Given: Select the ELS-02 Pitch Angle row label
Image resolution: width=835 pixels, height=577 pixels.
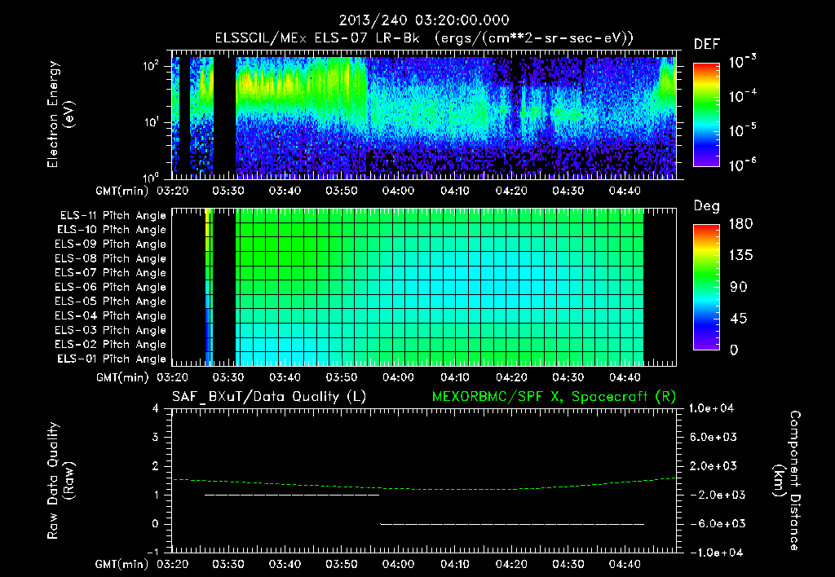Looking at the screenshot, I should [111, 345].
